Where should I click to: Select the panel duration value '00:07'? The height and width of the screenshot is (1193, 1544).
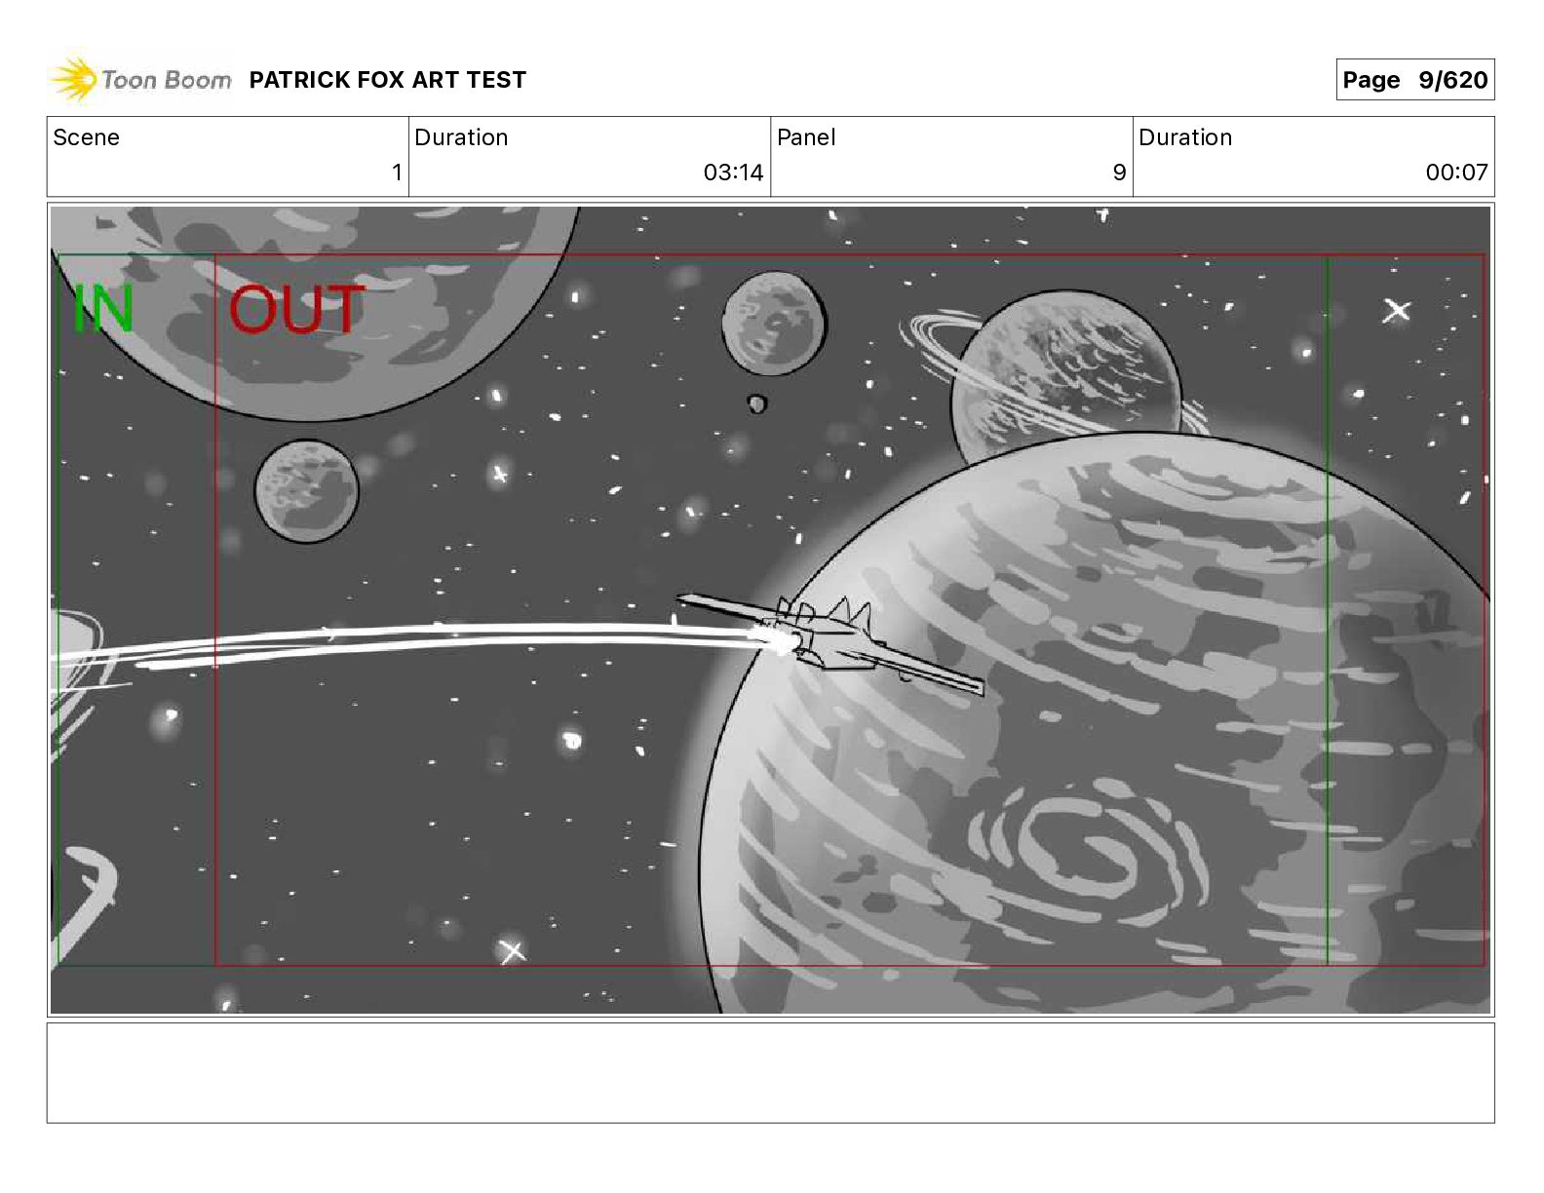point(1456,173)
